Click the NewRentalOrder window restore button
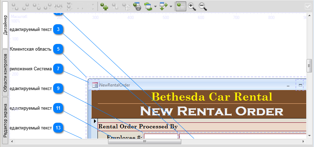This screenshot has height=147, width=314. click(300, 85)
